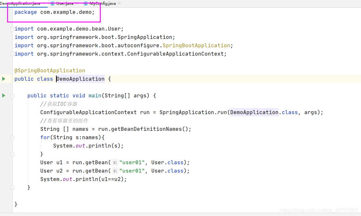Run DemoApplication via the gutter run arrow

(3, 78)
